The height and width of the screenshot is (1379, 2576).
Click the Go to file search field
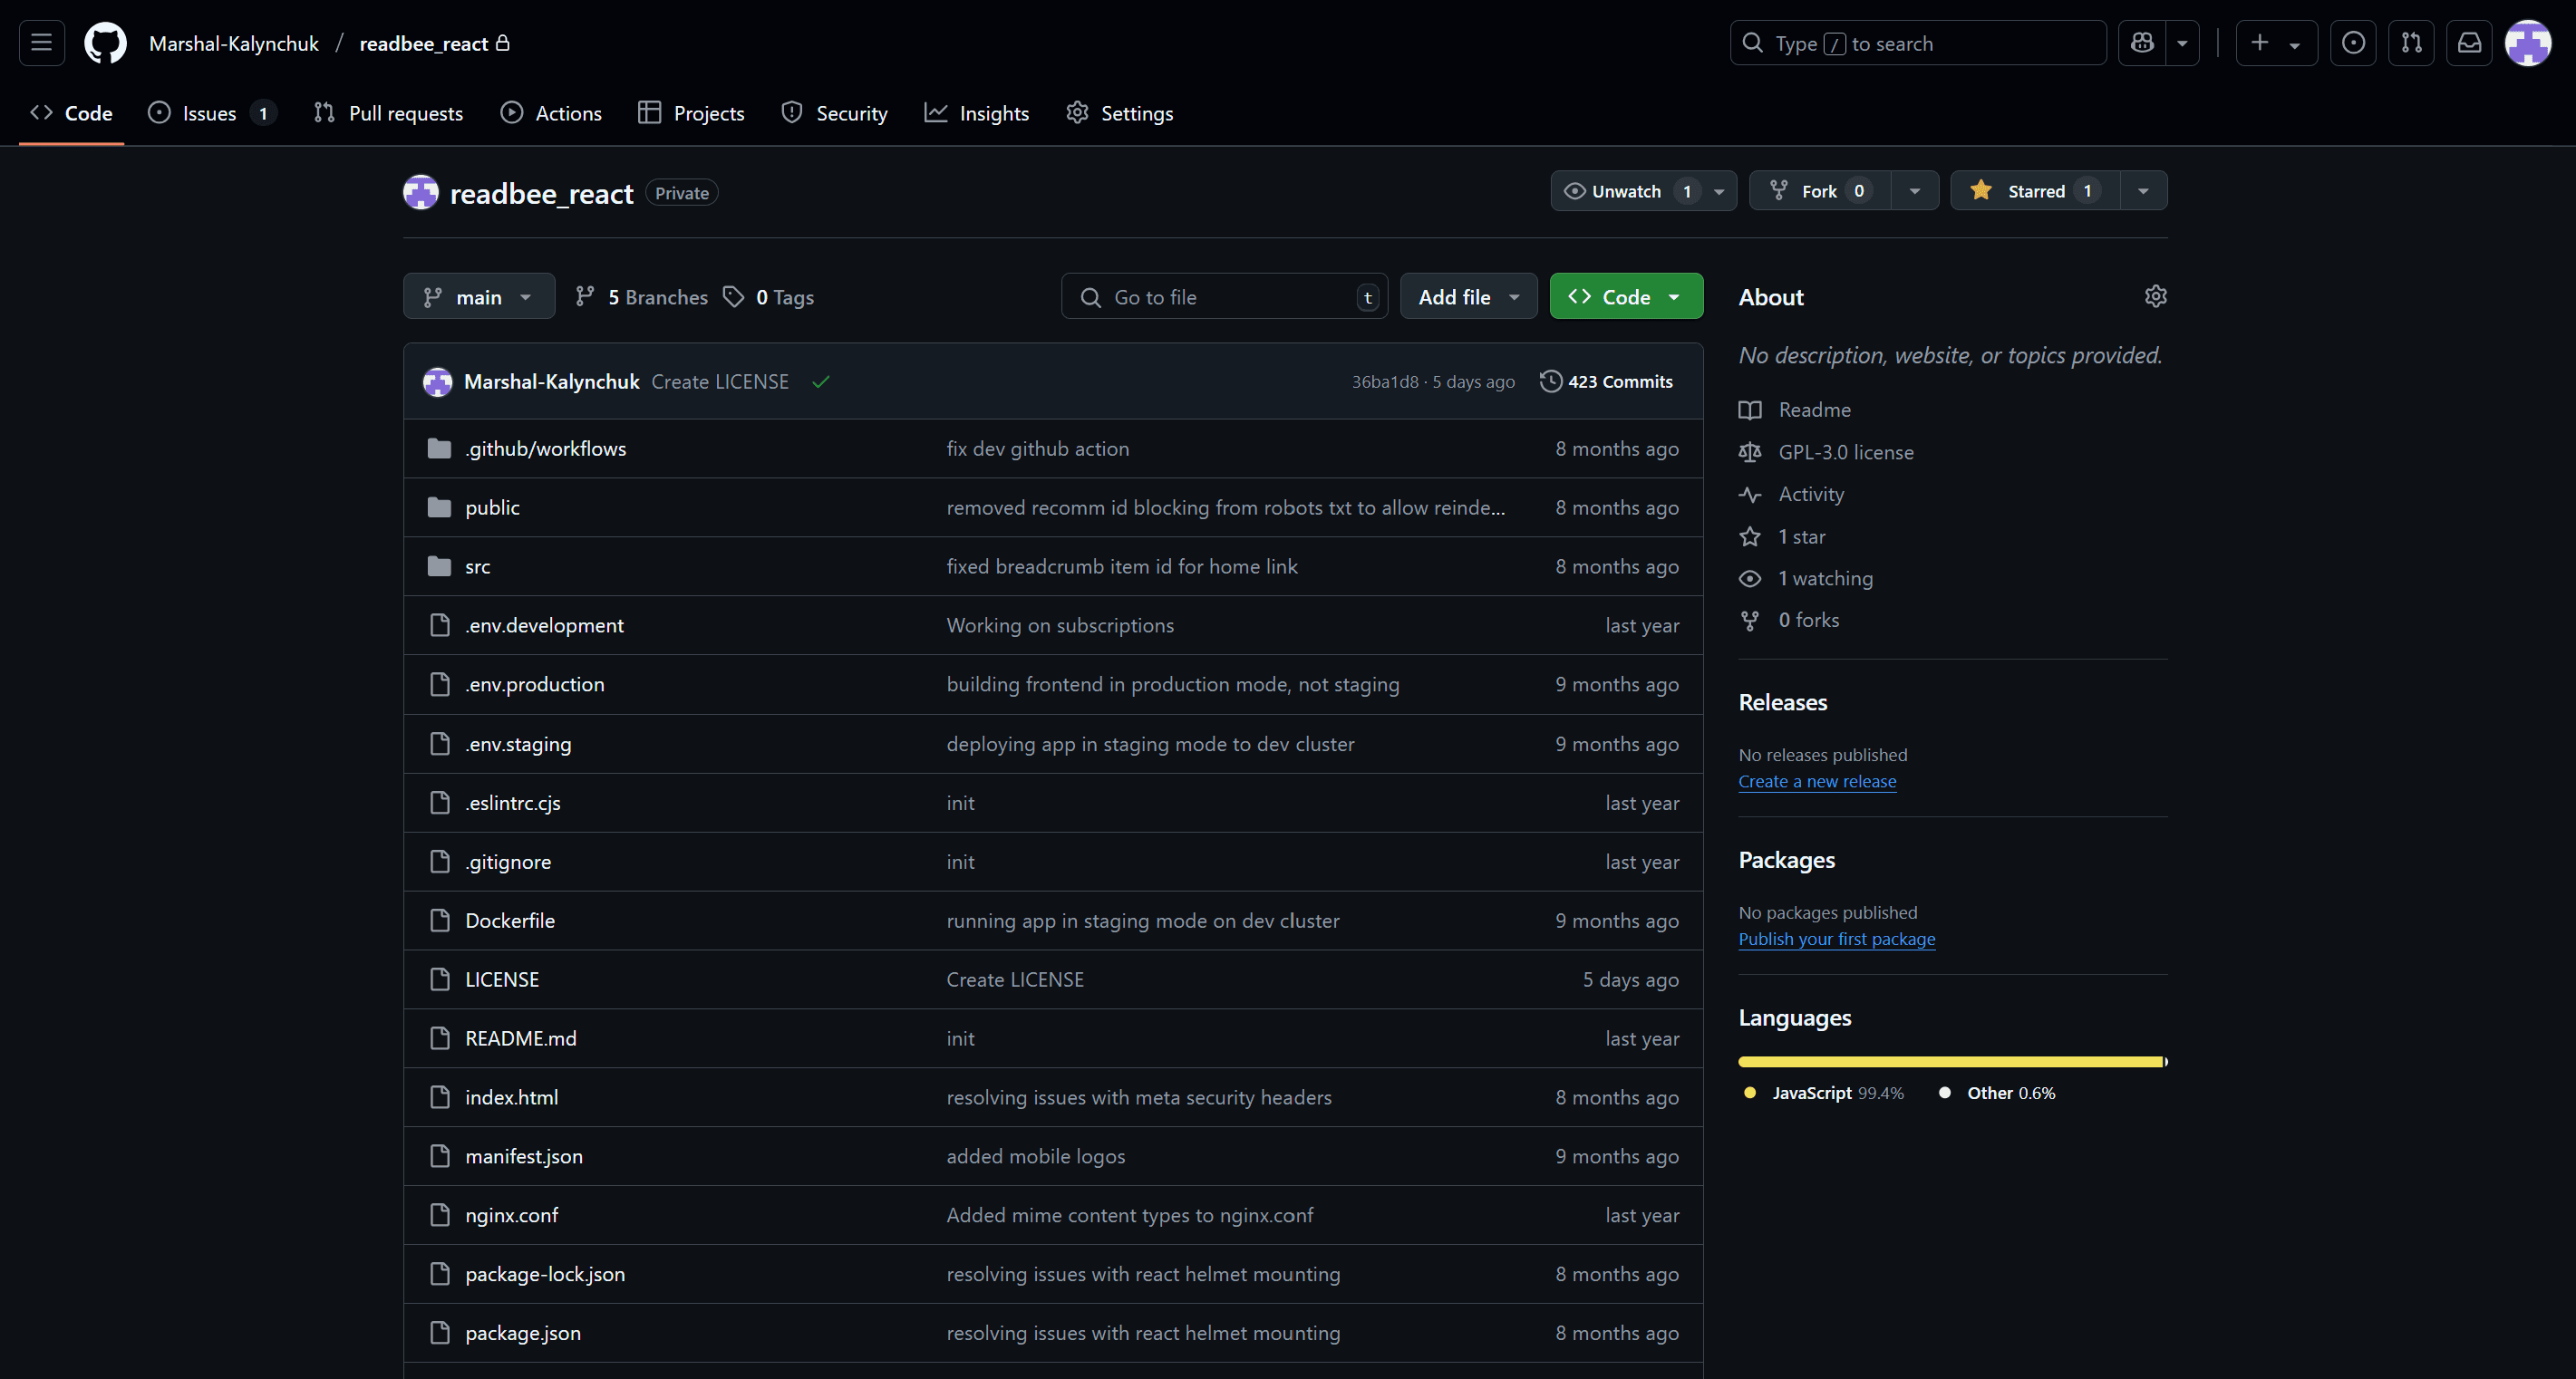click(1224, 295)
